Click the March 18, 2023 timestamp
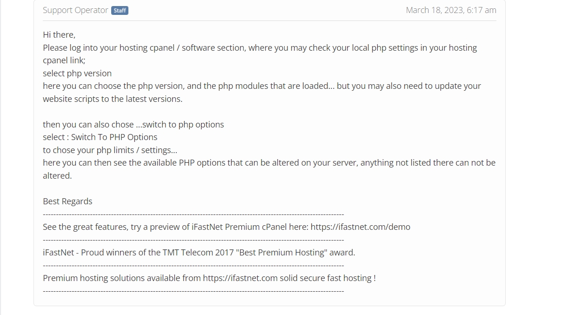Viewport: 562px width, 315px height. point(451,10)
